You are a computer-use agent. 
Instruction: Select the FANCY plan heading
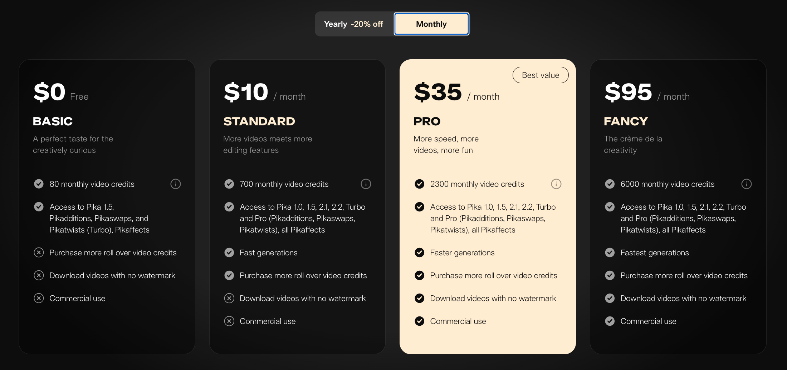pos(626,121)
